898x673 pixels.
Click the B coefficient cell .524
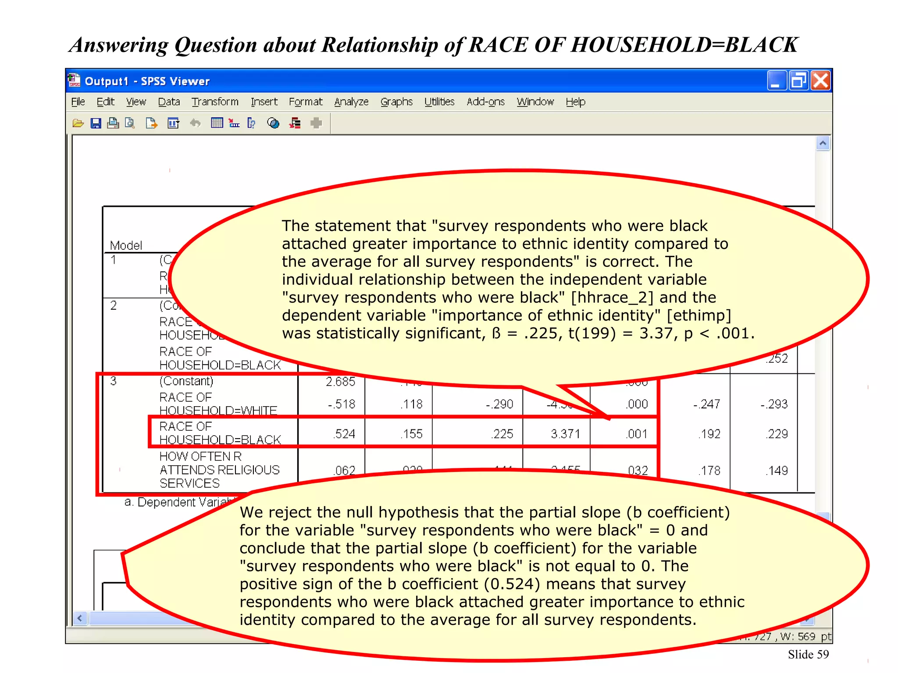click(x=344, y=434)
